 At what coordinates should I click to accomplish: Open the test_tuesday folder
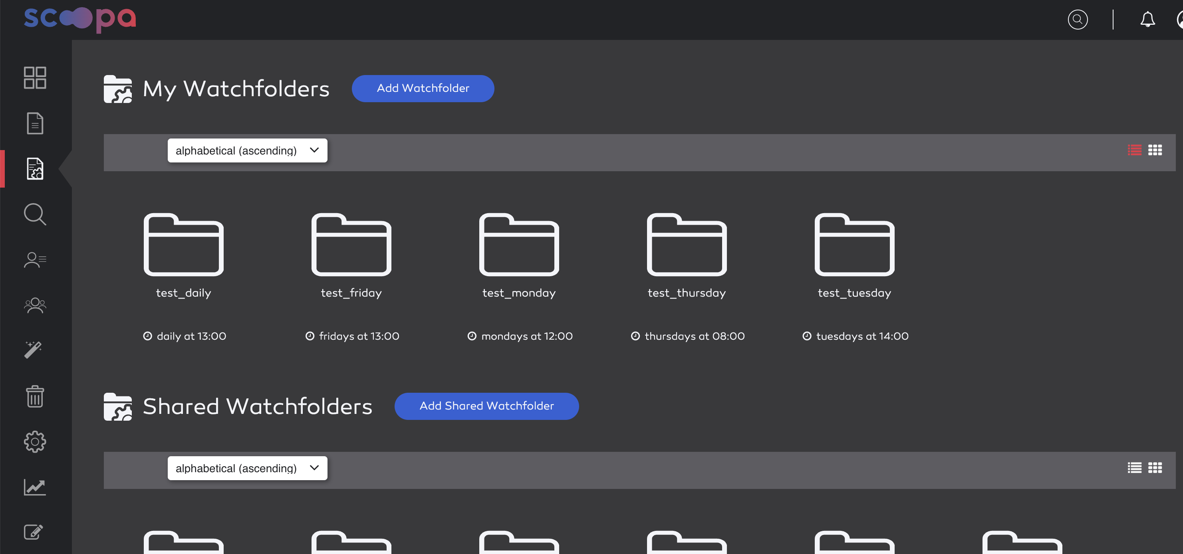coord(854,245)
